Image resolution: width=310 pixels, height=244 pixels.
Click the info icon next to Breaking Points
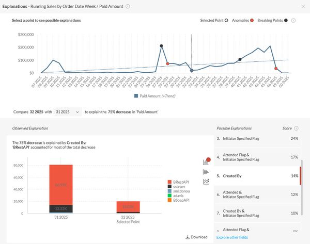(293, 21)
